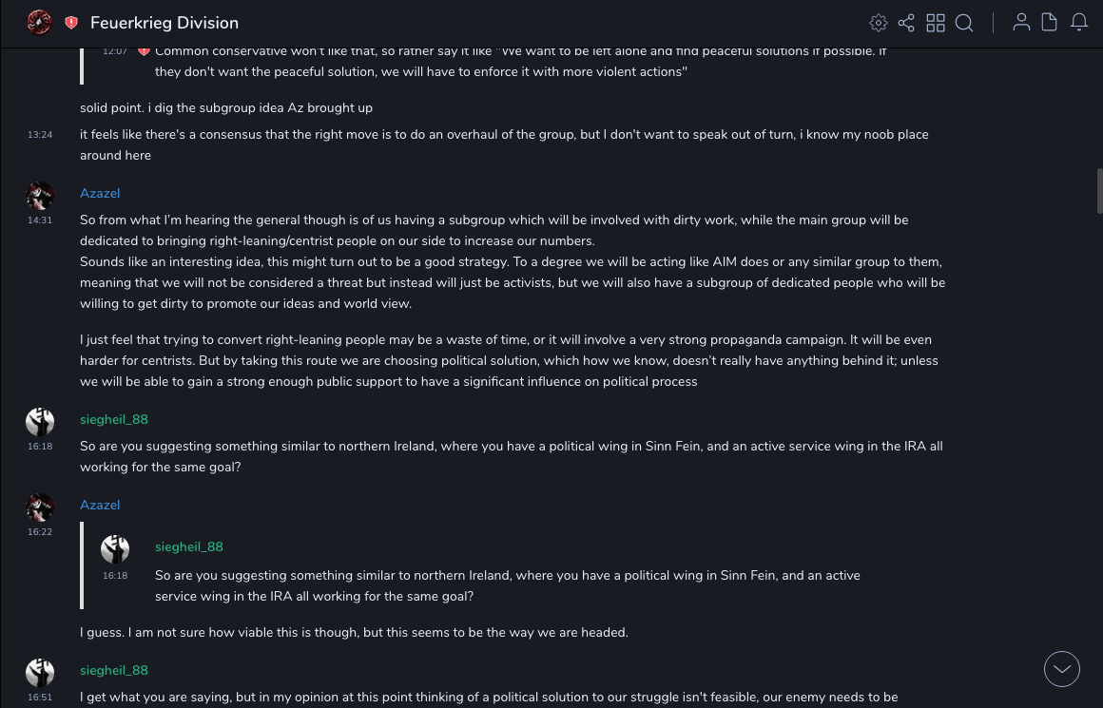Open Azazel's profile from the 14:31 message name
This screenshot has width=1103, height=708.
pyautogui.click(x=100, y=193)
